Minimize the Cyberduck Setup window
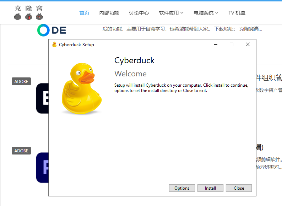Screen dimensions: 282x206 [x=216, y=44]
